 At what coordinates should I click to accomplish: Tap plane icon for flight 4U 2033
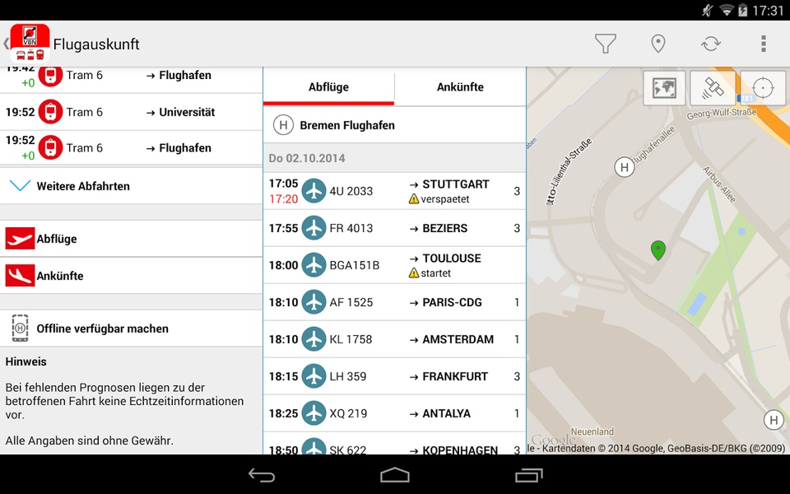click(314, 191)
